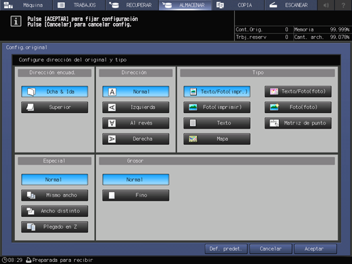
Task: Click the printer icon beside Preparada para recibir
Action: [29, 260]
